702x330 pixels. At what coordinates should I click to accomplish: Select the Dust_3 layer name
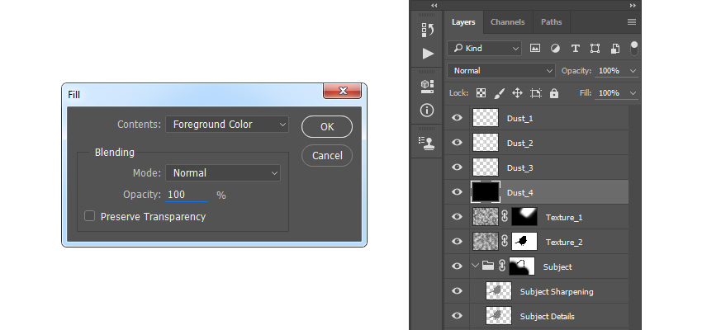[x=519, y=167]
